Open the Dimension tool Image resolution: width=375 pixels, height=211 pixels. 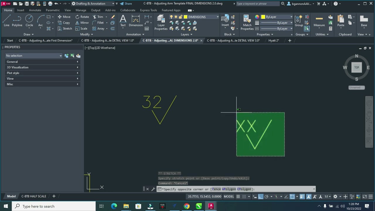[x=136, y=21]
